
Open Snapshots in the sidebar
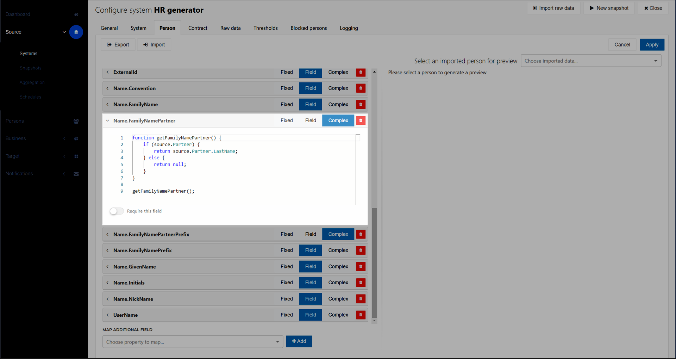[31, 68]
